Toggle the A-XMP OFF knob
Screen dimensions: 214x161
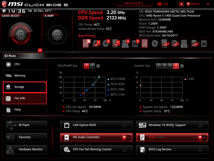coord(57,34)
